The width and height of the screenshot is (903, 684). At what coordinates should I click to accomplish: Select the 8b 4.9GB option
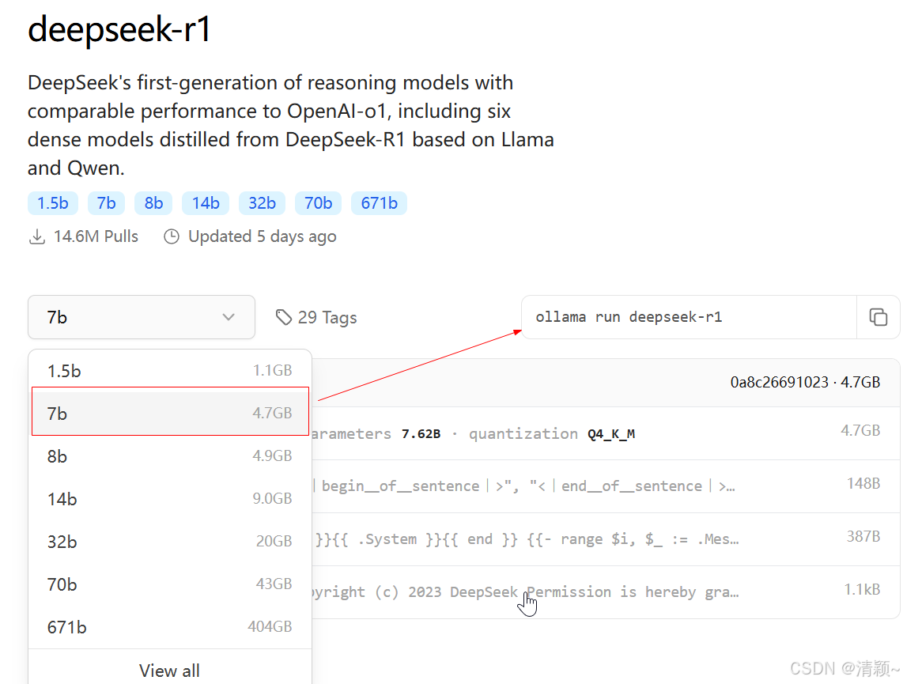click(x=170, y=456)
